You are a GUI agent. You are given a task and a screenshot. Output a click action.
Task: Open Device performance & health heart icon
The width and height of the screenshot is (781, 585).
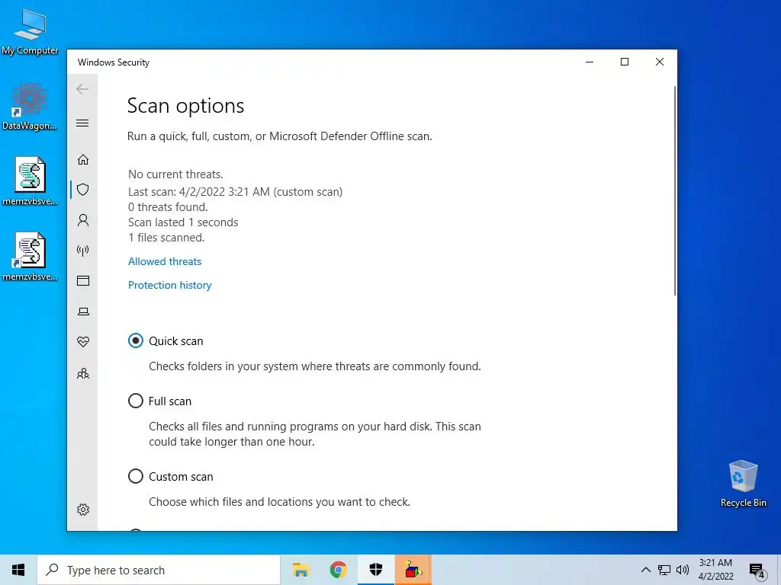coord(82,342)
